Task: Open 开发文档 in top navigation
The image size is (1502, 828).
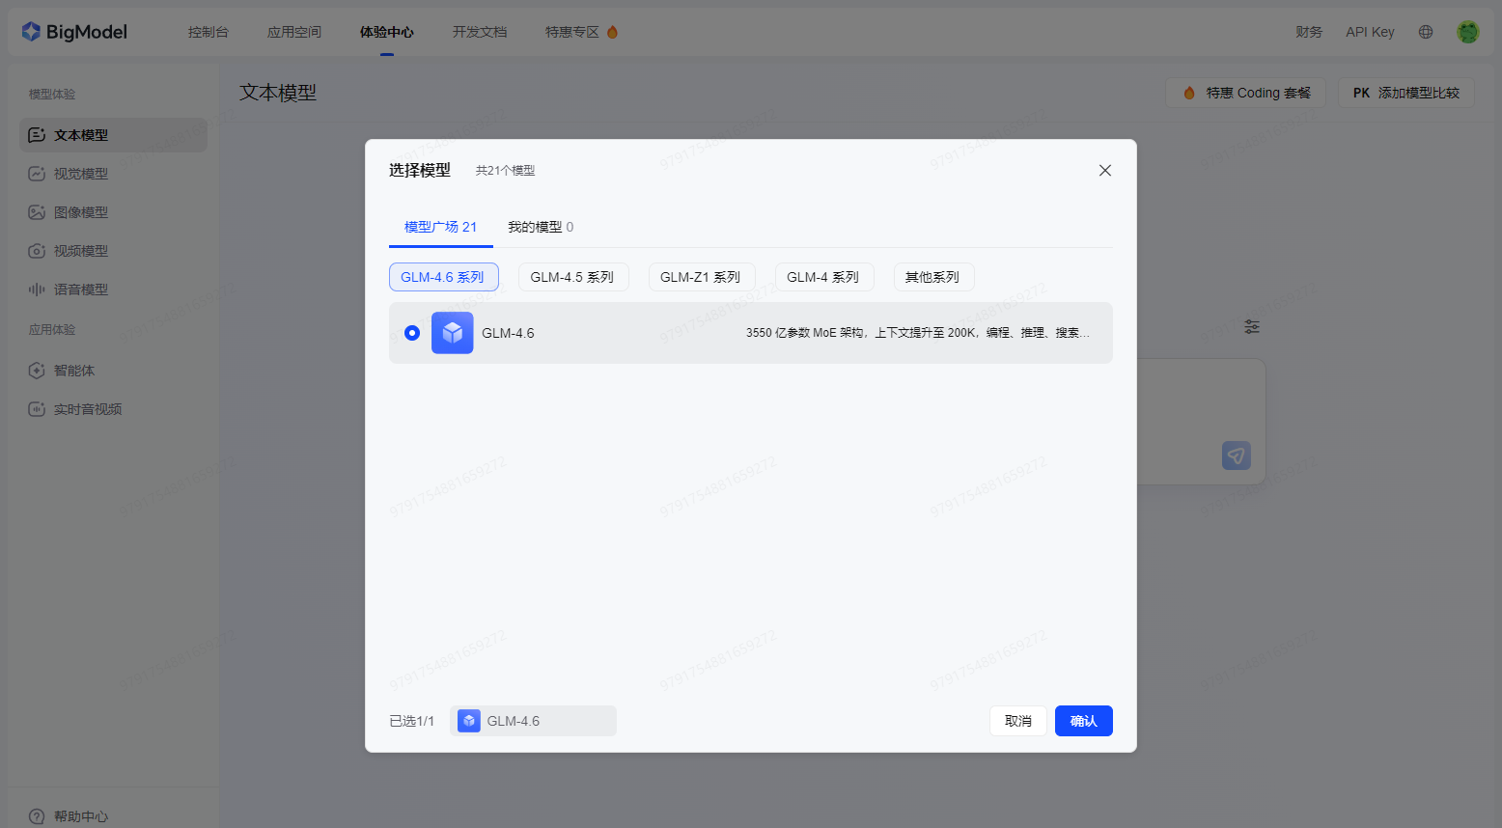Action: click(x=480, y=32)
